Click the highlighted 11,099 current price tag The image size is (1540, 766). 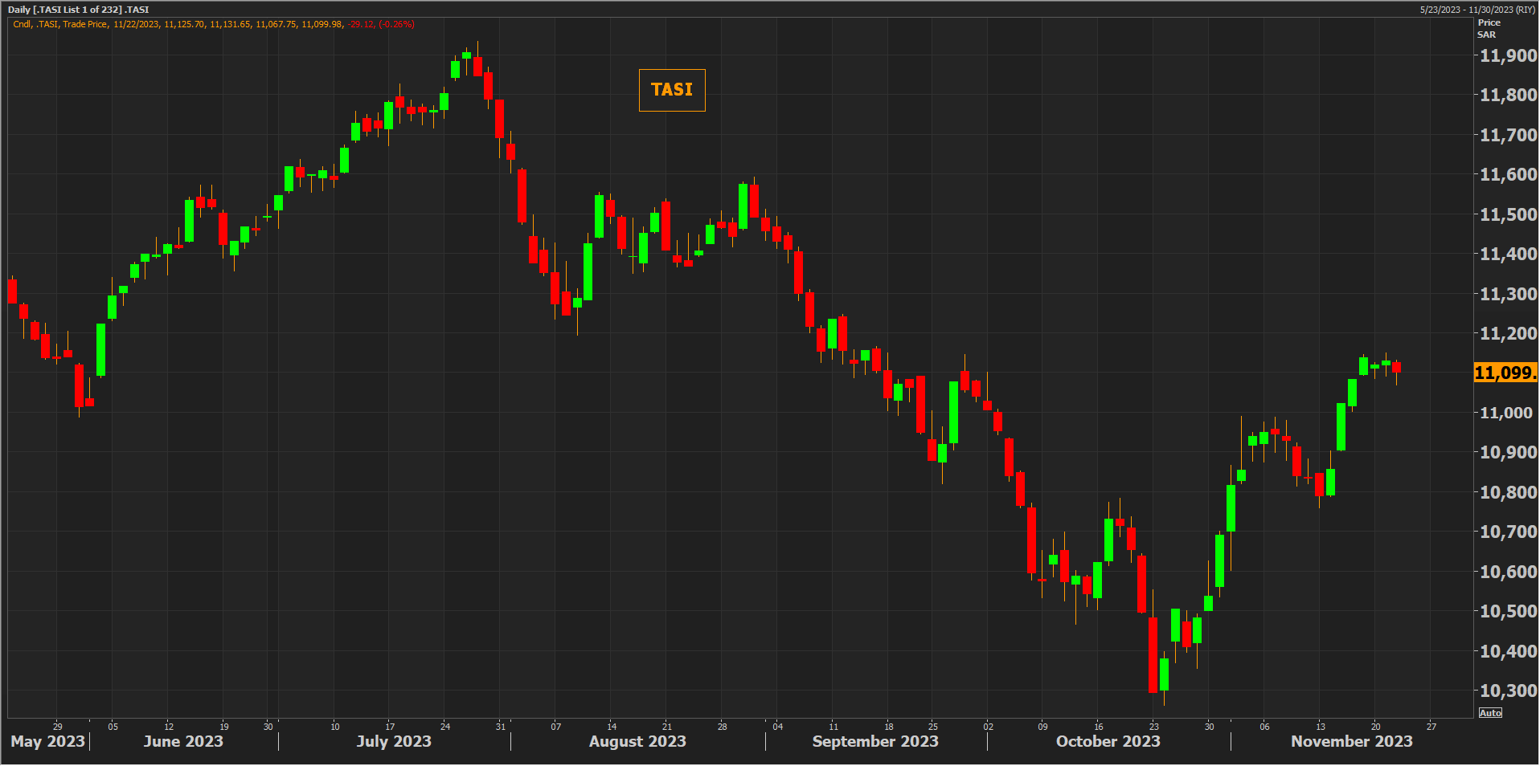point(1505,373)
